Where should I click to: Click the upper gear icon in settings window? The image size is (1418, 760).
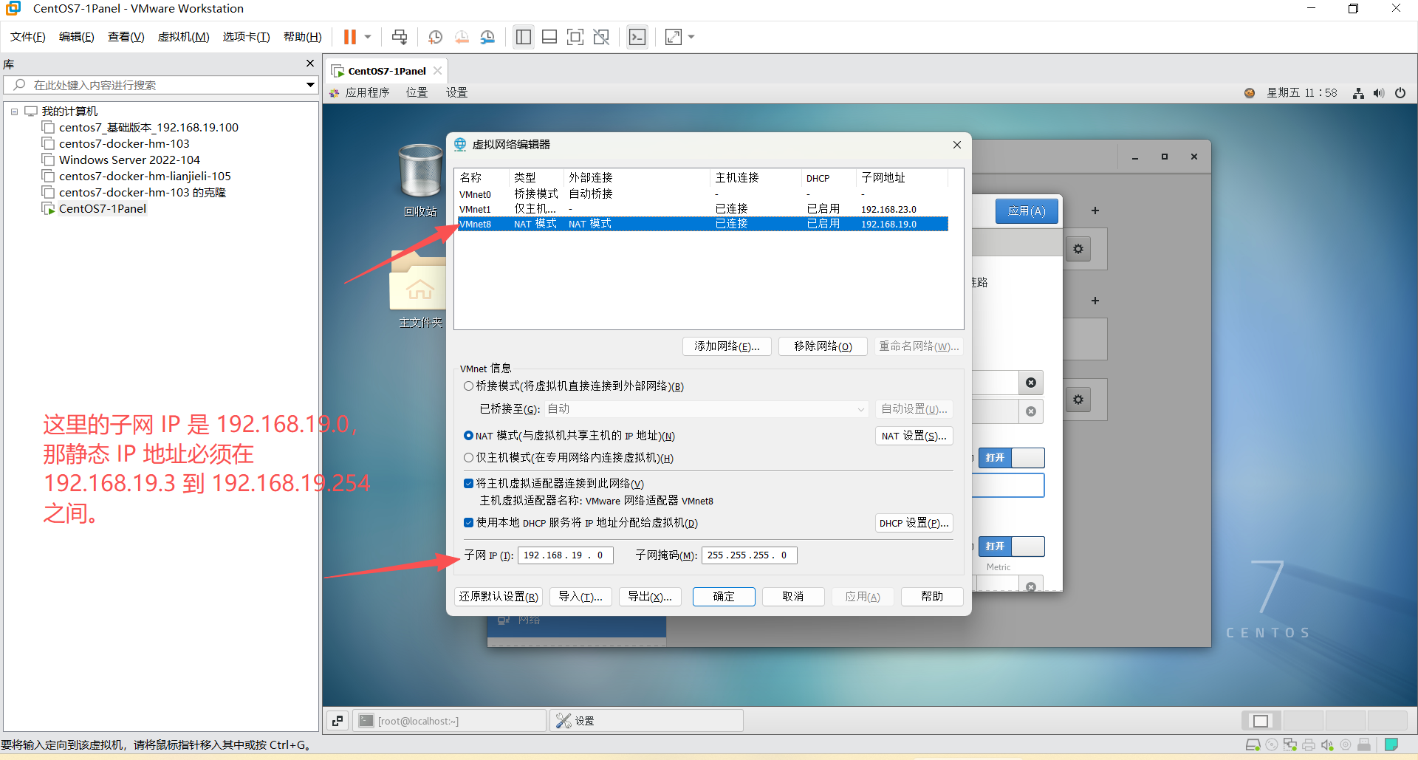1078,249
